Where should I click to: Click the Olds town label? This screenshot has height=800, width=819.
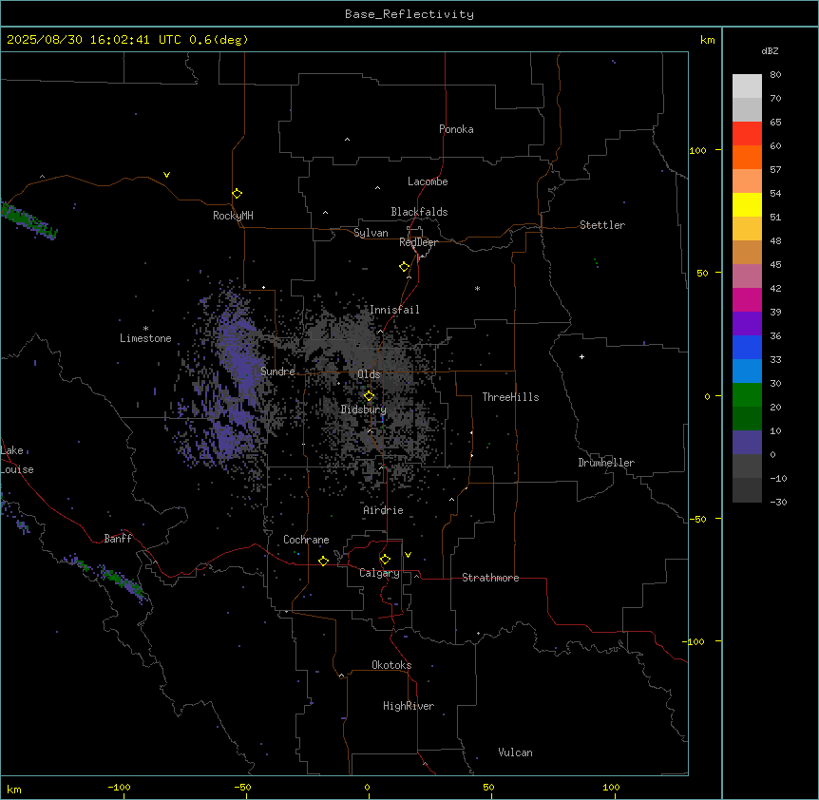click(369, 374)
